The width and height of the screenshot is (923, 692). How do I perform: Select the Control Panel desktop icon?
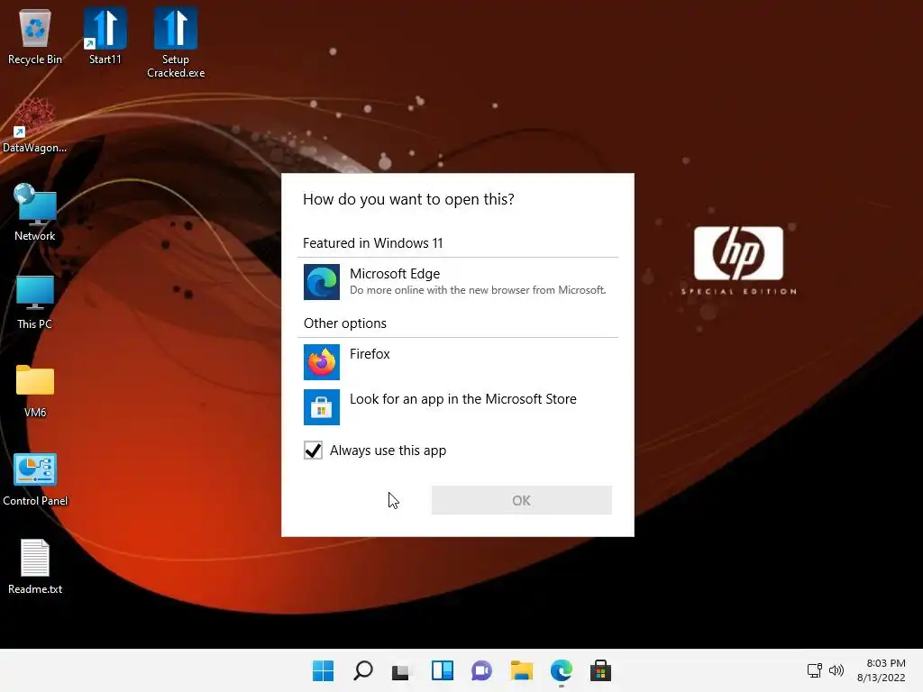tap(35, 479)
